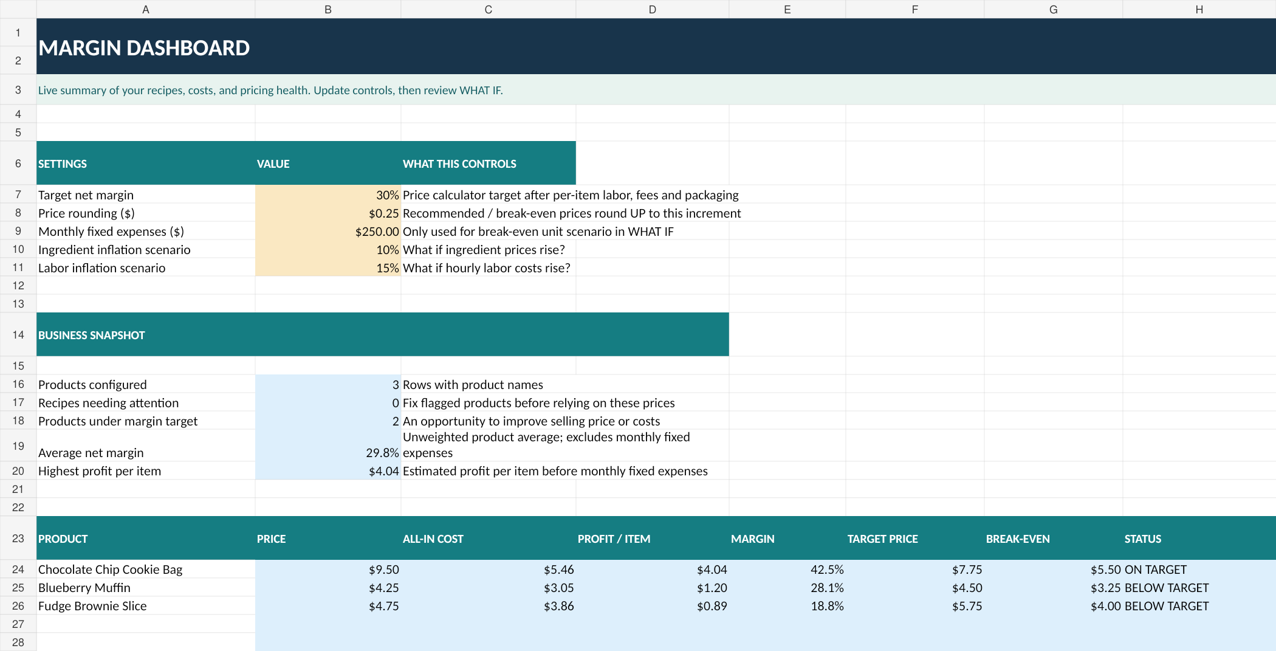
Task: Select column A header
Action: (x=146, y=9)
